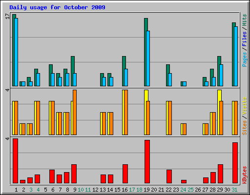Click day label "16" on the x-axis
Screen dimensions: 250x195
click(x=125, y=190)
